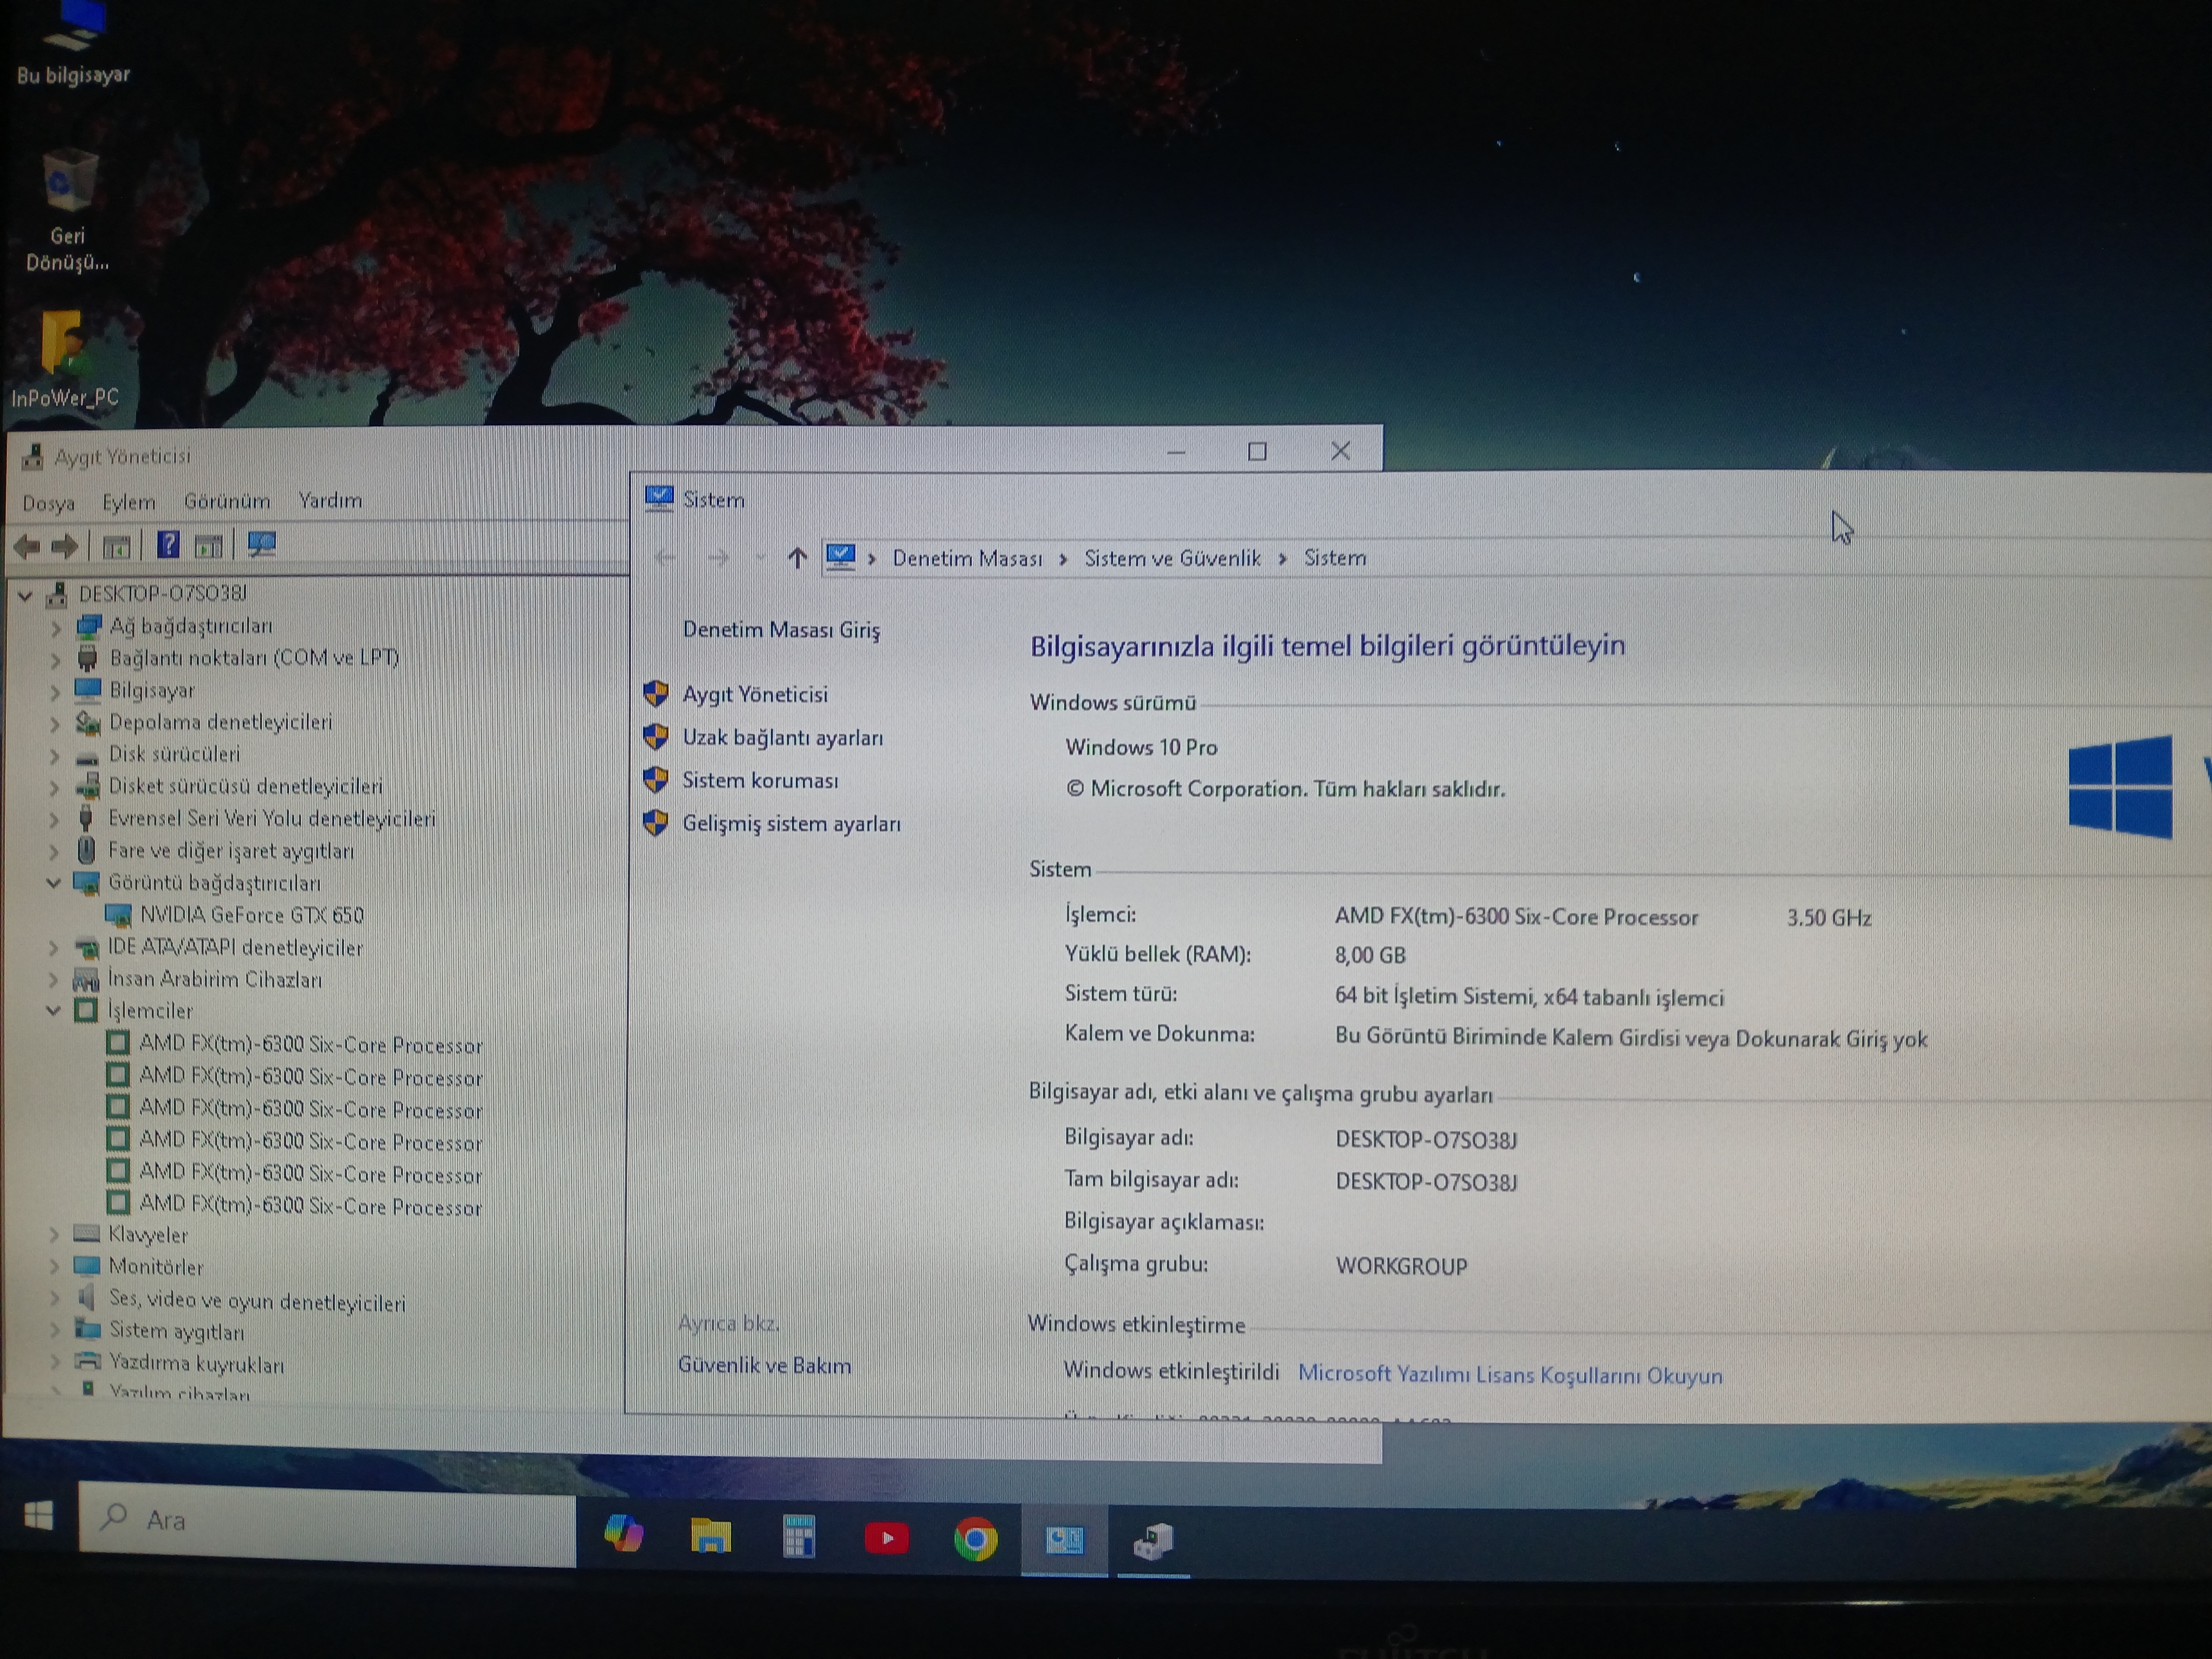Expand the Disk sürücüleri node
Viewport: 2212px width, 1659px height.
pyautogui.click(x=55, y=757)
